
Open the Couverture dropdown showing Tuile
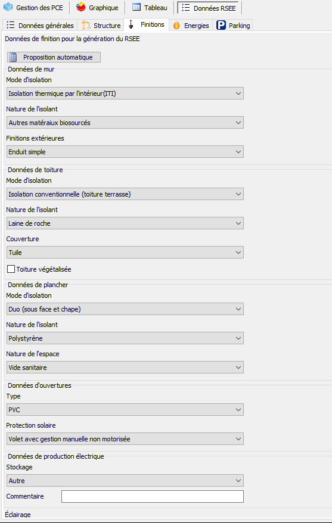point(125,252)
